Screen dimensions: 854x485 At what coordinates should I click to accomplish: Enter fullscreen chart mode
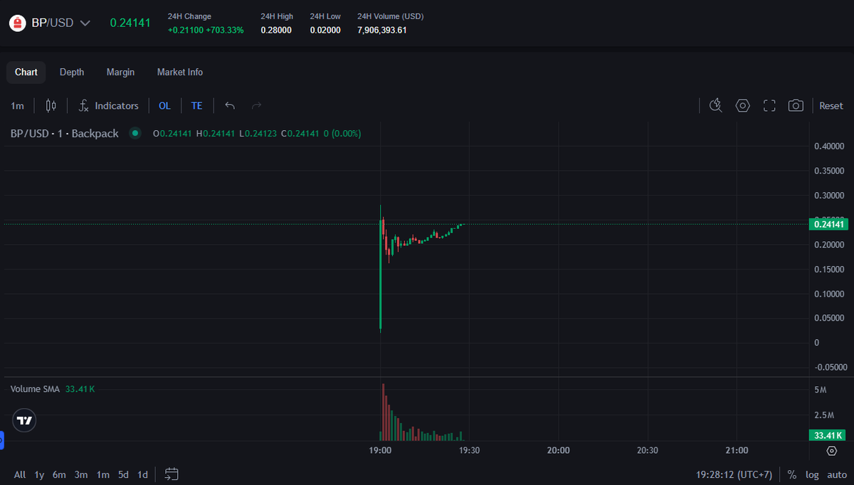(769, 105)
